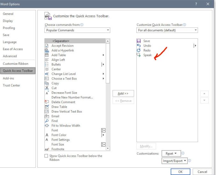Expand the Reset dropdown button
216x175 pixels.
(171, 154)
